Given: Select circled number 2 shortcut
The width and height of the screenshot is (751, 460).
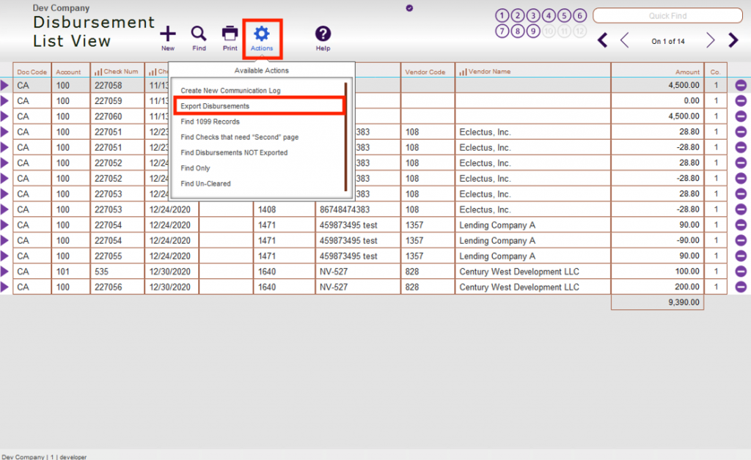Looking at the screenshot, I should [517, 16].
